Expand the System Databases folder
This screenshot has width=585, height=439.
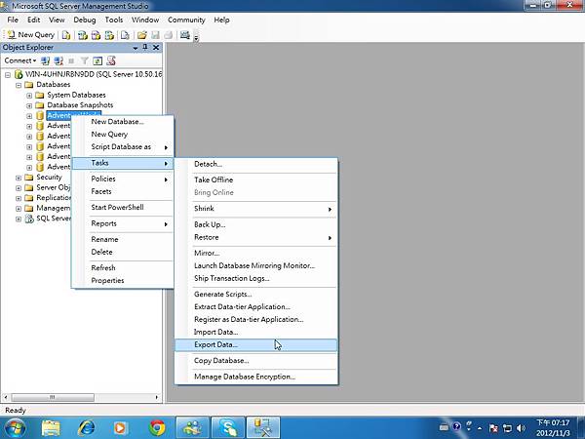(x=29, y=96)
